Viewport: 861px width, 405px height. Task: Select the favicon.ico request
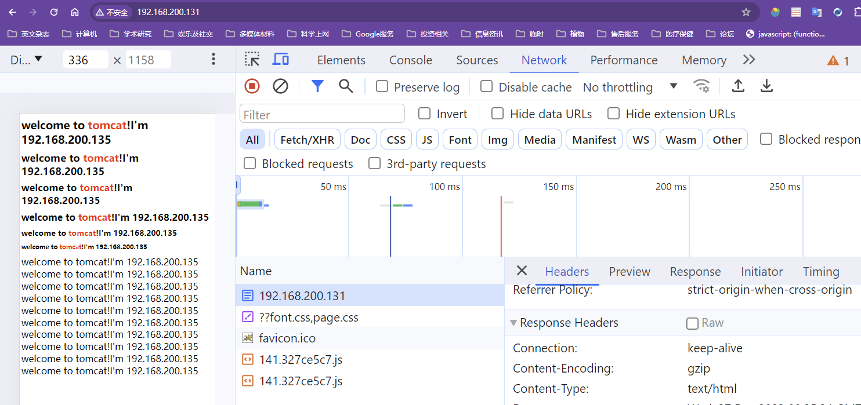tap(287, 338)
